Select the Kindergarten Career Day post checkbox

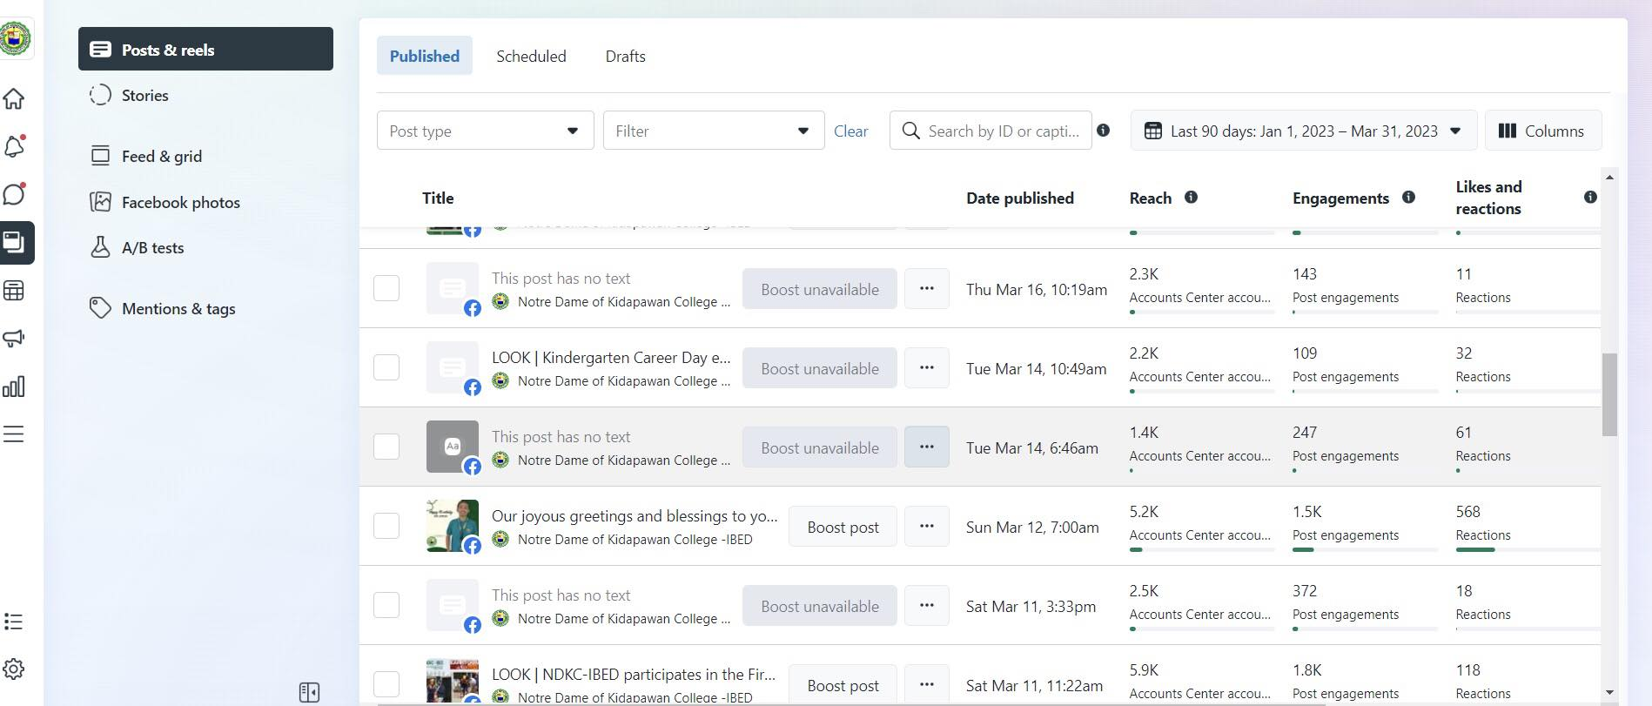386,367
